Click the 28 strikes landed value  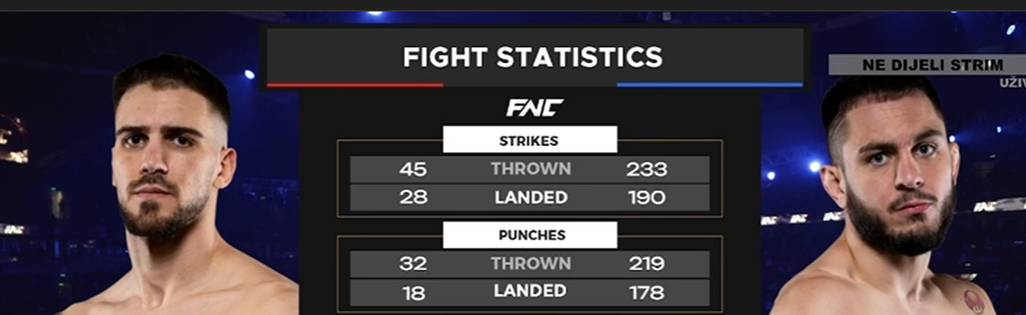pos(413,198)
